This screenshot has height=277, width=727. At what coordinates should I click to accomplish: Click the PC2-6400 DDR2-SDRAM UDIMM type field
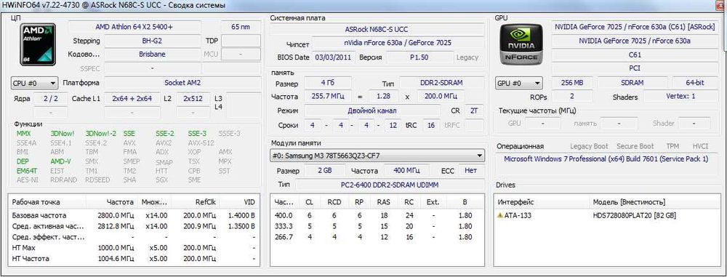pos(390,185)
